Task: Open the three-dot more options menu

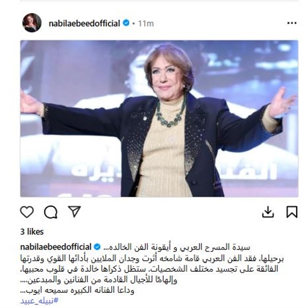Action: pos(292,24)
